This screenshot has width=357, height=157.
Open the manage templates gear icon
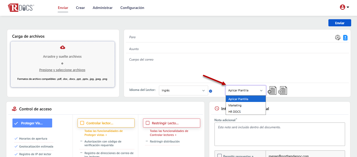272,91
